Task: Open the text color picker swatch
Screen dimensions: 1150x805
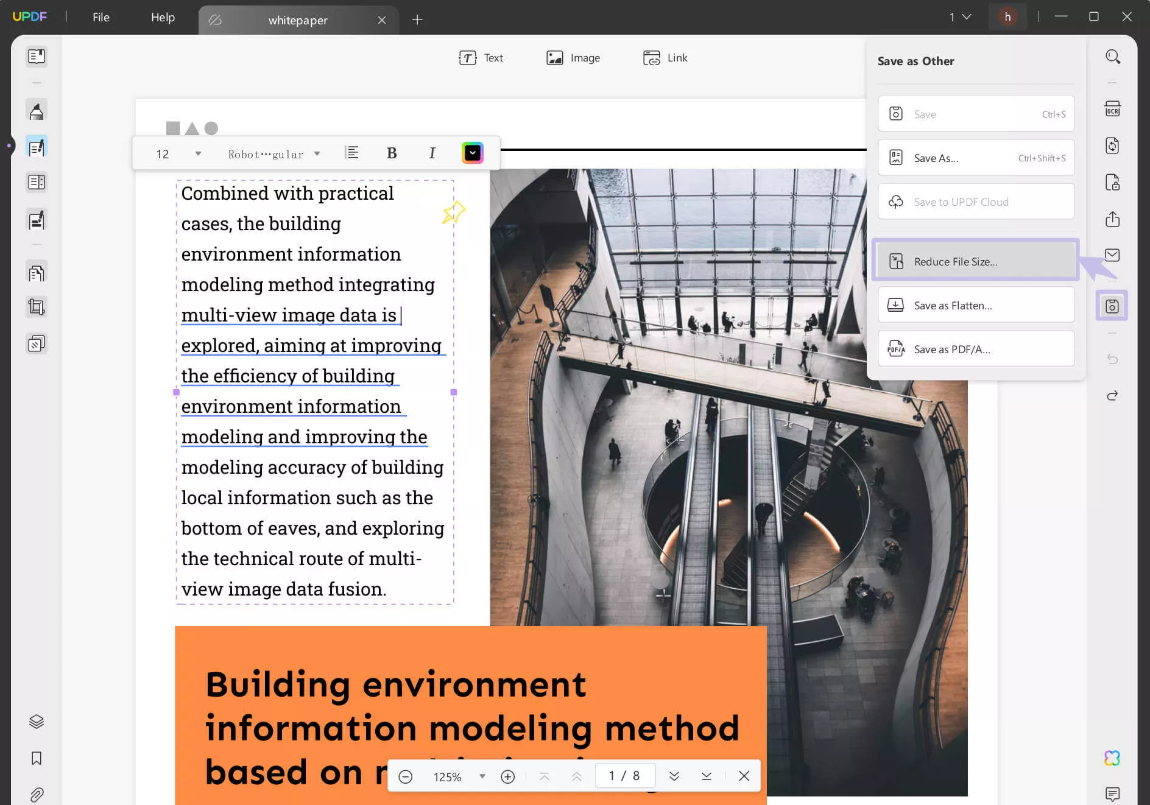Action: (473, 153)
